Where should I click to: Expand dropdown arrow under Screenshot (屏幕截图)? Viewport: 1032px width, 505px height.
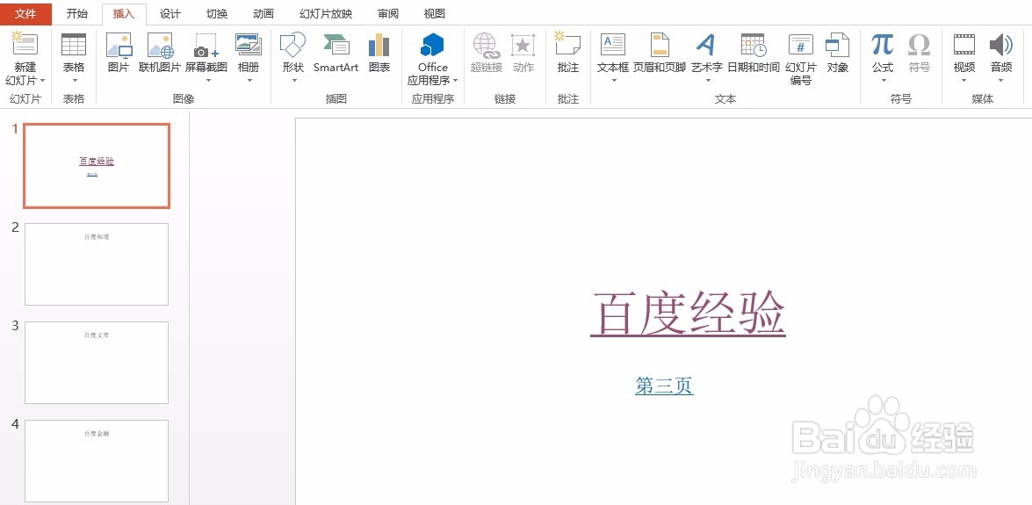click(208, 81)
